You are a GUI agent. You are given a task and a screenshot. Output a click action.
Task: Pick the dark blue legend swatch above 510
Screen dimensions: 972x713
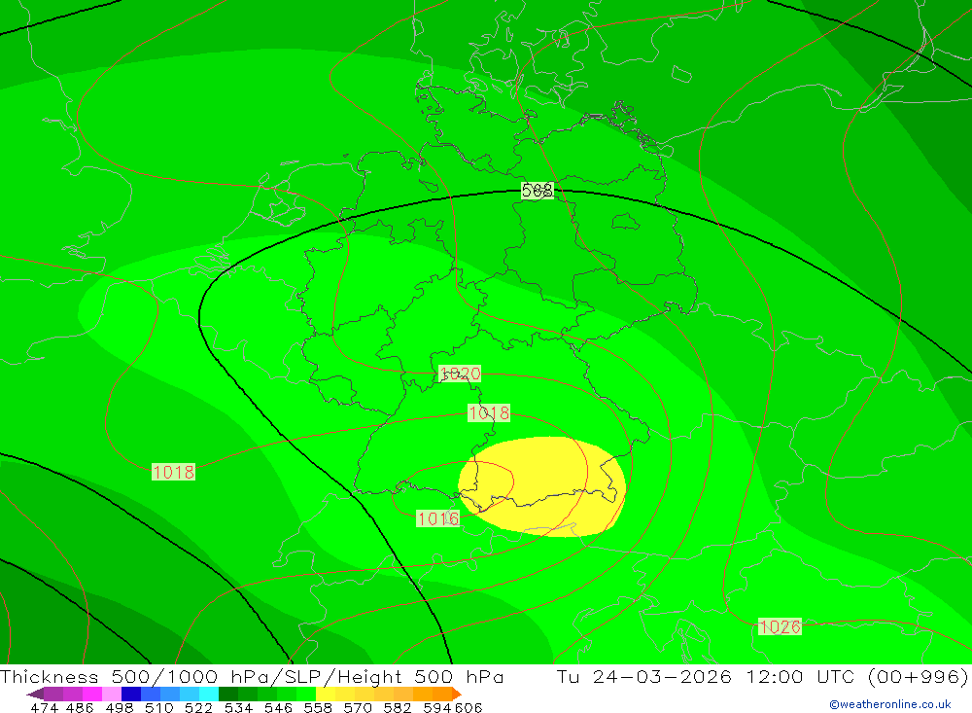coord(131,694)
